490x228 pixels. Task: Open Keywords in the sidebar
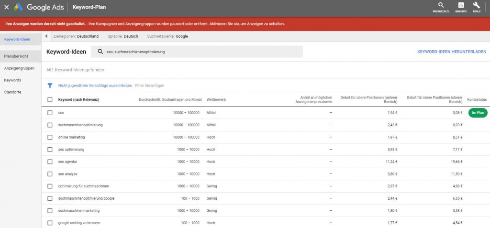[12, 80]
